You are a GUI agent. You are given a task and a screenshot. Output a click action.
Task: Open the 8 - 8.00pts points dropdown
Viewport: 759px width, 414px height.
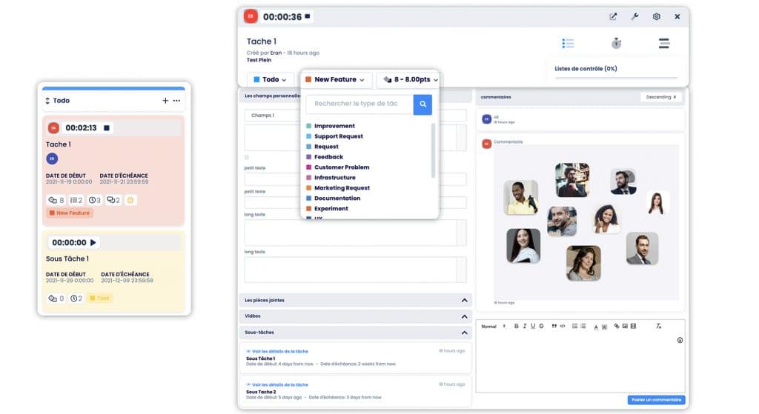click(x=410, y=80)
